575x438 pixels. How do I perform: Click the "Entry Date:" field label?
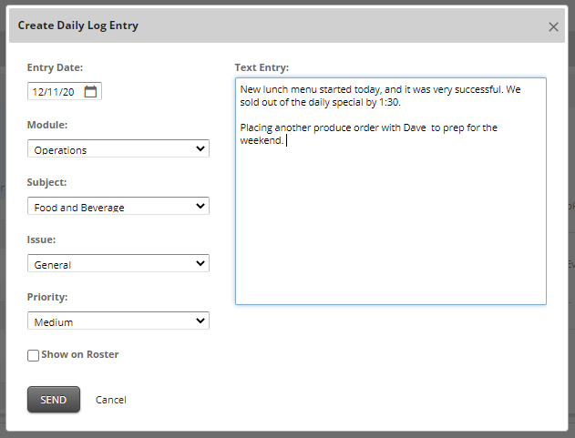click(x=56, y=67)
